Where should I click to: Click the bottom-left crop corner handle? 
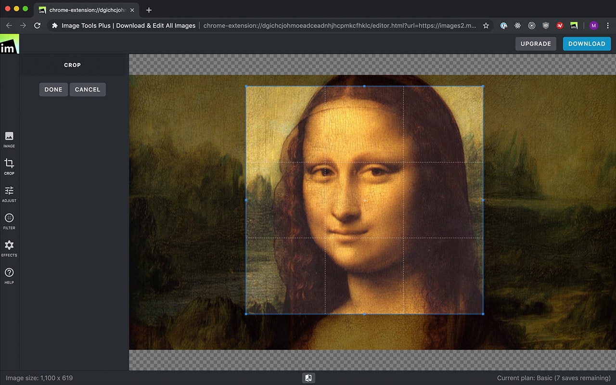point(246,314)
